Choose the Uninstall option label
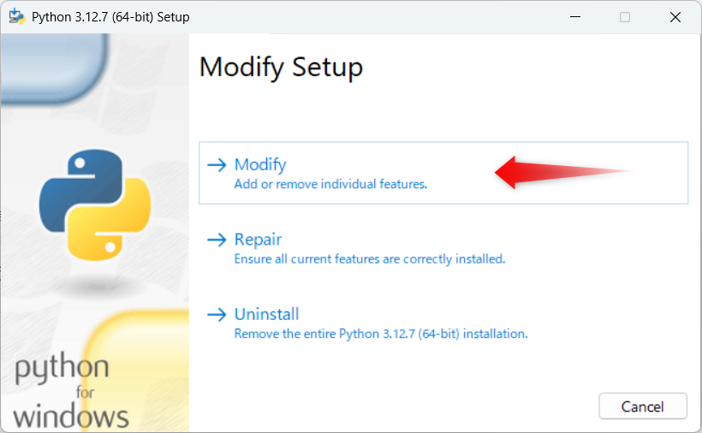Viewport: 702px width, 433px height. (267, 314)
